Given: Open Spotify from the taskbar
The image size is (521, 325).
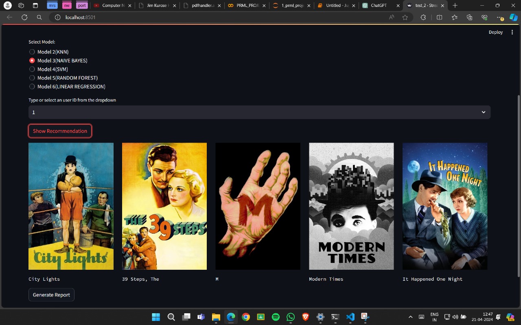Looking at the screenshot, I should (276, 317).
